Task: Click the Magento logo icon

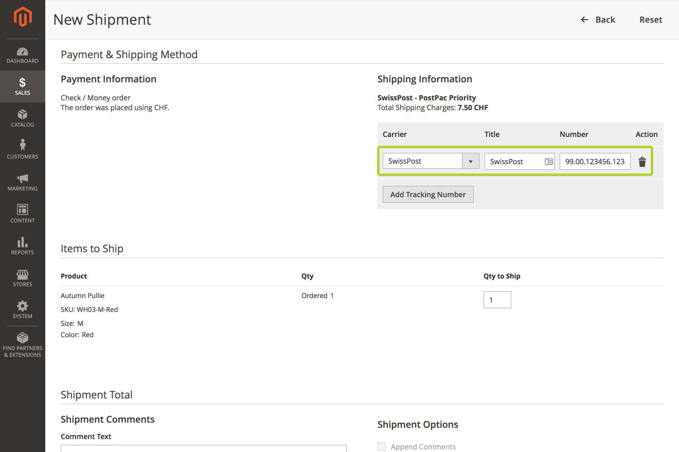Action: point(23,18)
